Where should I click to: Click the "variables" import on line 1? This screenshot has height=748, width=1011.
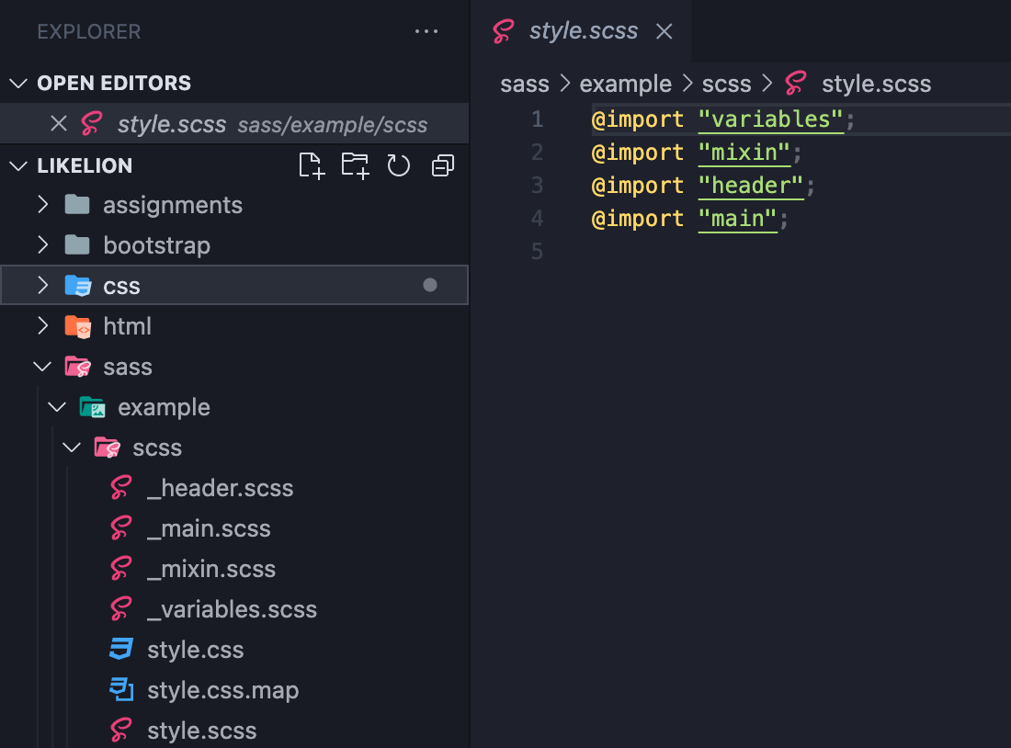point(770,119)
